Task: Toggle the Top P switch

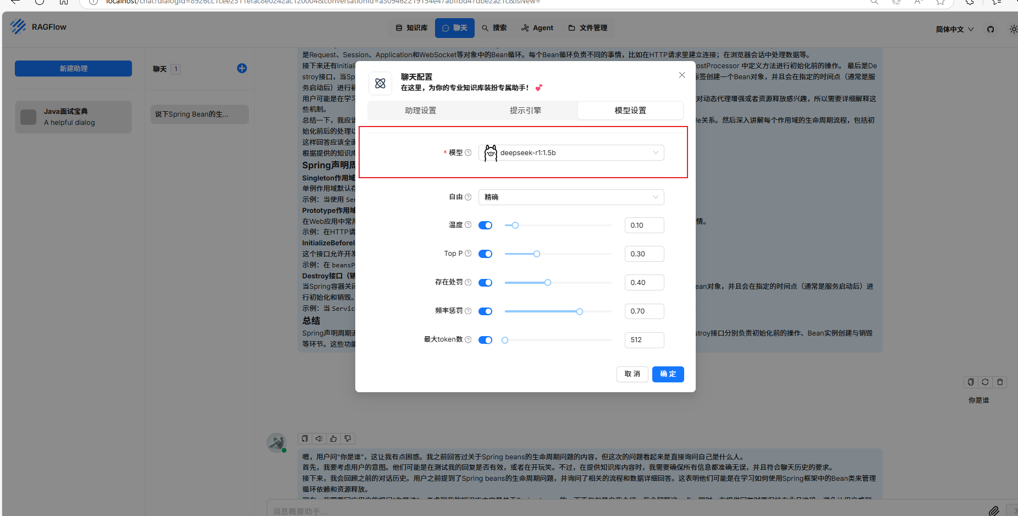Action: click(485, 254)
